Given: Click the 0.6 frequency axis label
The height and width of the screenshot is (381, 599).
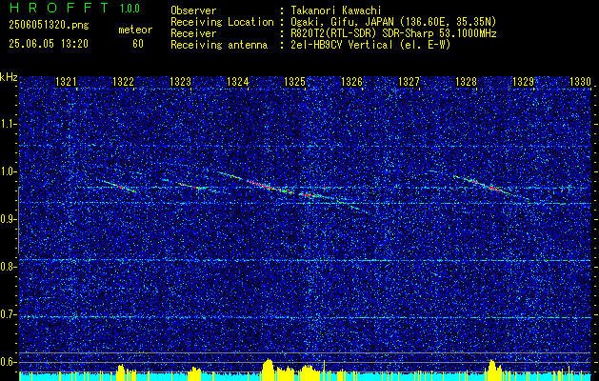Looking at the screenshot, I should point(9,362).
